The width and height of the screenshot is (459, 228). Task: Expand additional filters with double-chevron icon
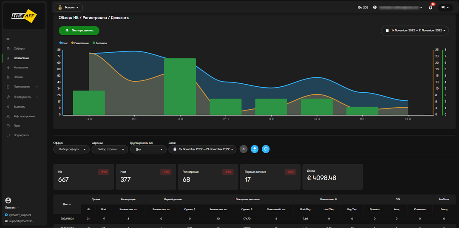244,149
